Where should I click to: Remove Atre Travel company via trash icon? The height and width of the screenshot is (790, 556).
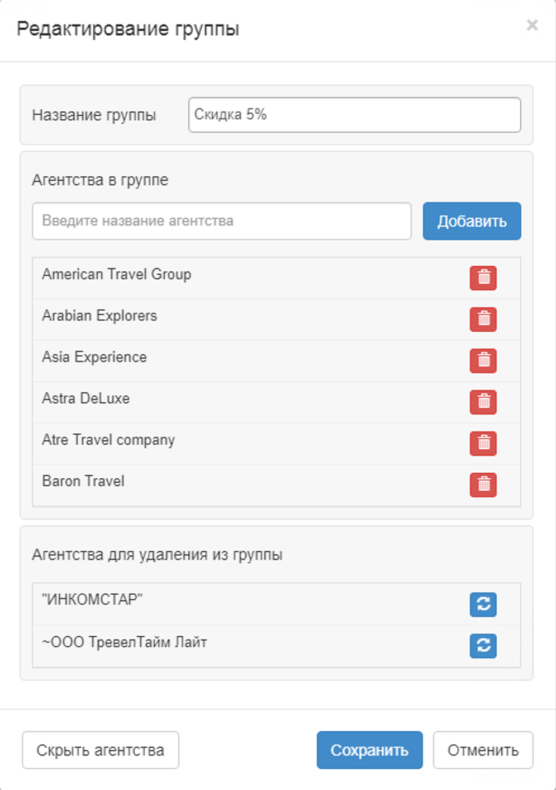pos(483,444)
